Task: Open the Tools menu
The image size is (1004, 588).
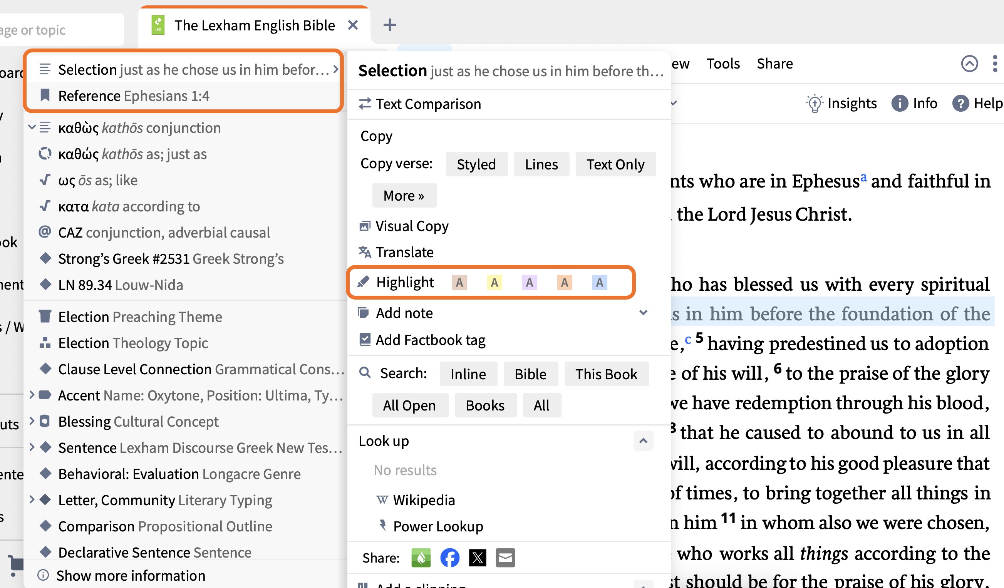Action: pyautogui.click(x=723, y=64)
